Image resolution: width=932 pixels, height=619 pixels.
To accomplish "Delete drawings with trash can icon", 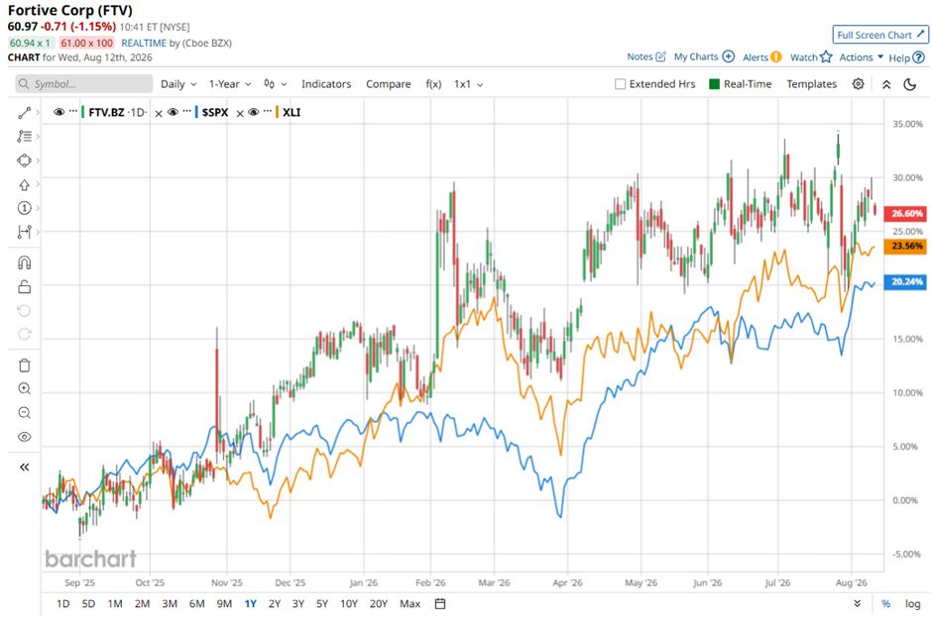I will (x=25, y=365).
